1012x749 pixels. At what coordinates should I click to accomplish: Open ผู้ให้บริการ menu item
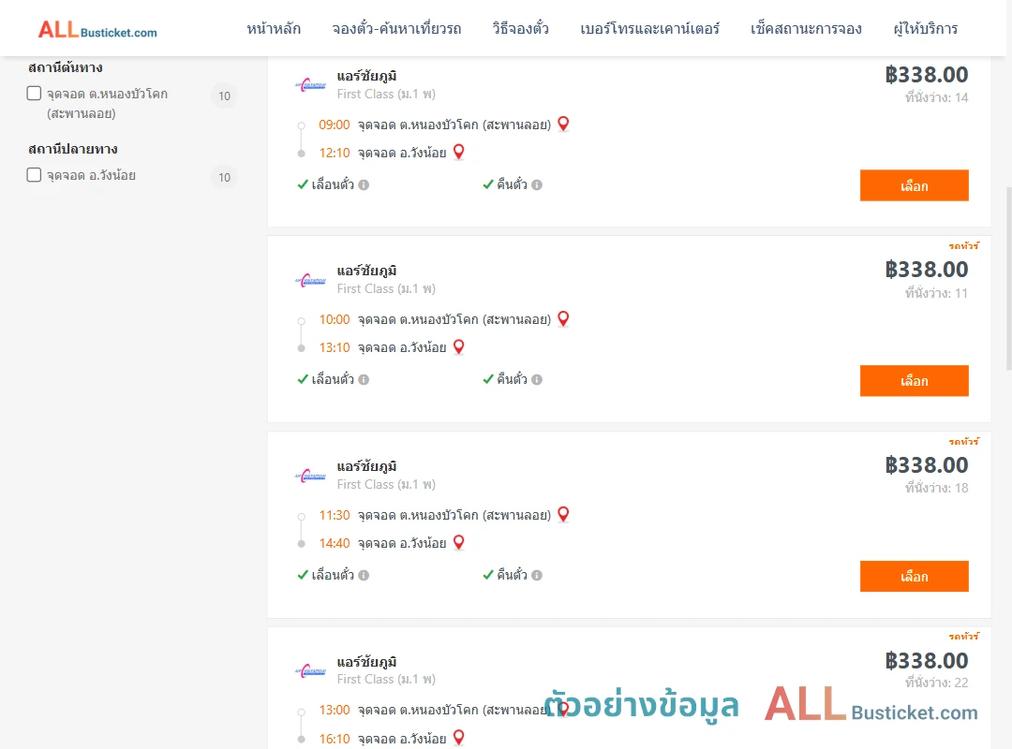coord(926,29)
